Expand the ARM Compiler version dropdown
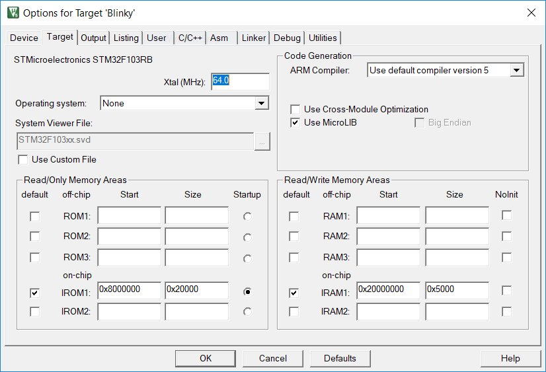This screenshot has width=546, height=372. (x=517, y=70)
